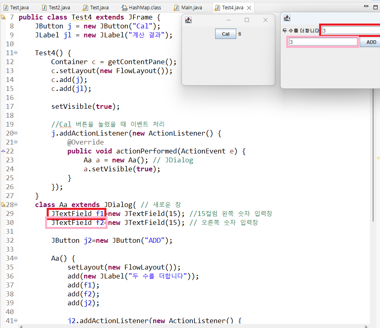Click the result label '6' in Cal window
The height and width of the screenshot is (328, 380).
pyautogui.click(x=240, y=34)
